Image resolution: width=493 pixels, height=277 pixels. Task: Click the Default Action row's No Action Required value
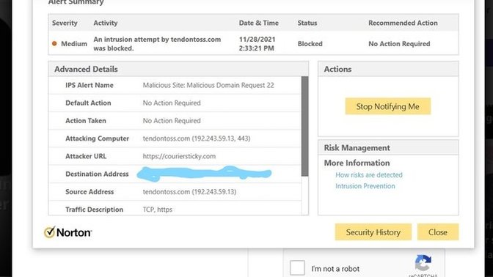[172, 103]
